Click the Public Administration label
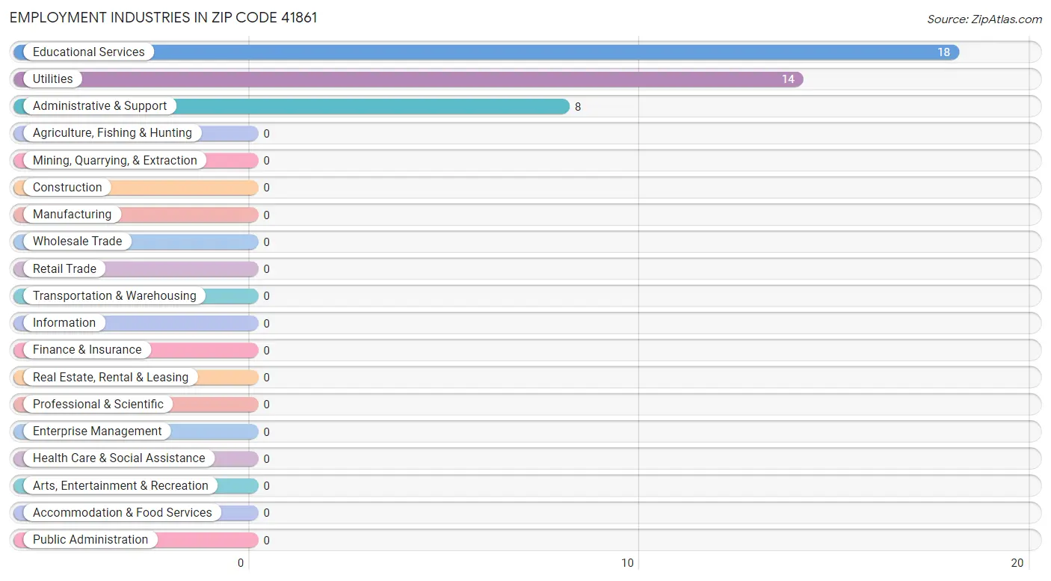1051x581 pixels. 90,540
